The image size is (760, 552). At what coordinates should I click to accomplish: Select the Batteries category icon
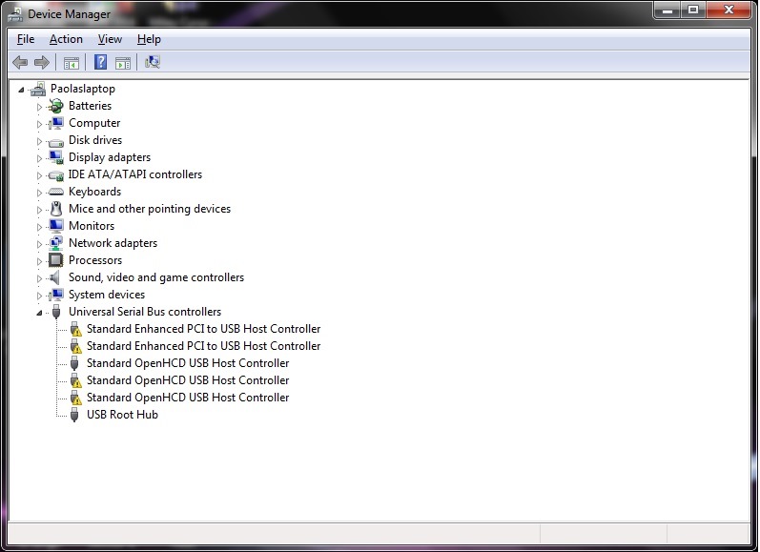pos(56,106)
